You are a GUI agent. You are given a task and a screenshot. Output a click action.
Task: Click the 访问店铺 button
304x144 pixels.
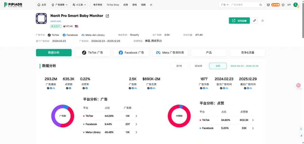tap(239, 20)
